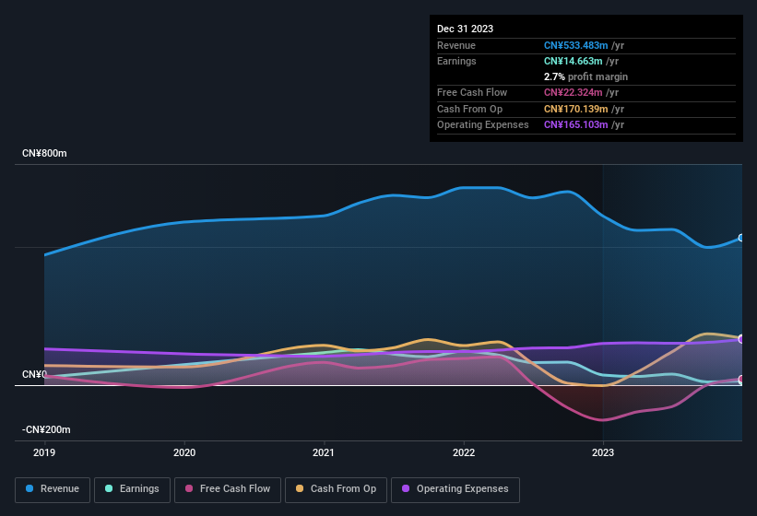This screenshot has width=757, height=516.
Task: Click the 2021 x-axis label
Action: click(x=324, y=452)
